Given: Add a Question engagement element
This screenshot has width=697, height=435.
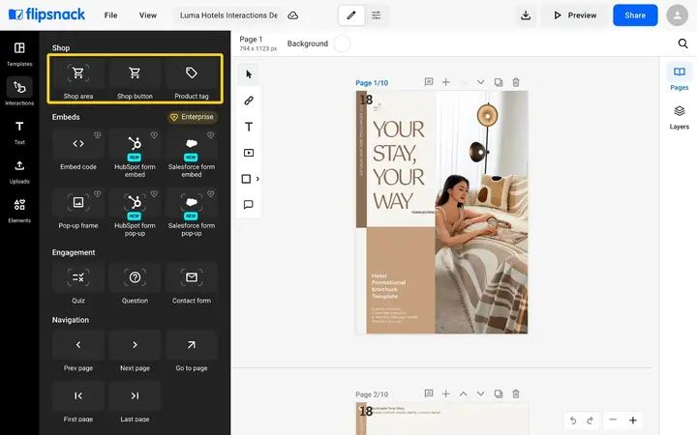Looking at the screenshot, I should pos(135,283).
